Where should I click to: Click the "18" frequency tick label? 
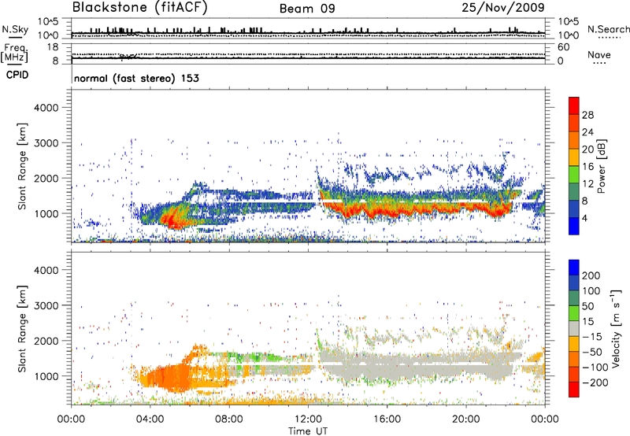[52, 47]
